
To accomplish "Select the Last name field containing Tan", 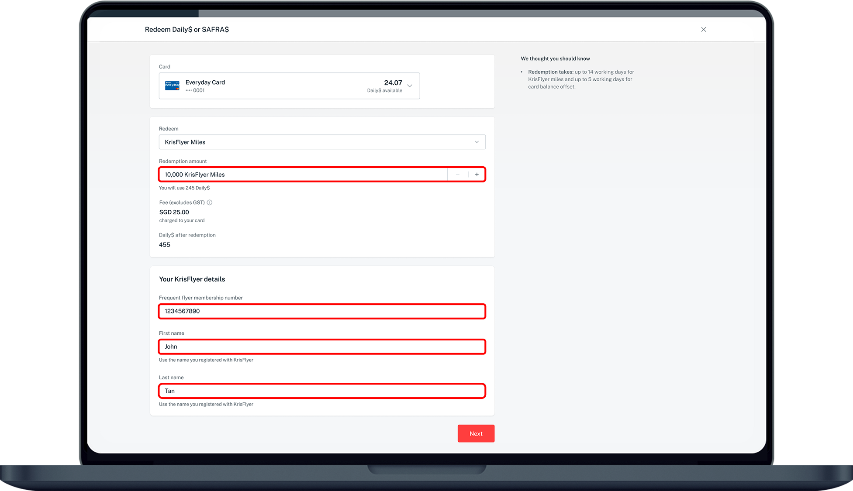I will coord(322,391).
